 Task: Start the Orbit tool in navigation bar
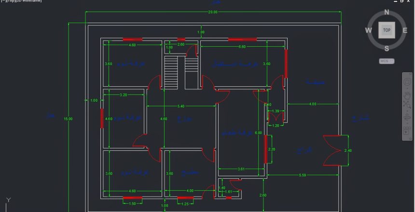[x=407, y=118]
